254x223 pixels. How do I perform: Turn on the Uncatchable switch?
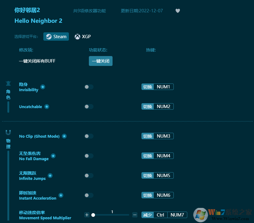[x=89, y=107]
